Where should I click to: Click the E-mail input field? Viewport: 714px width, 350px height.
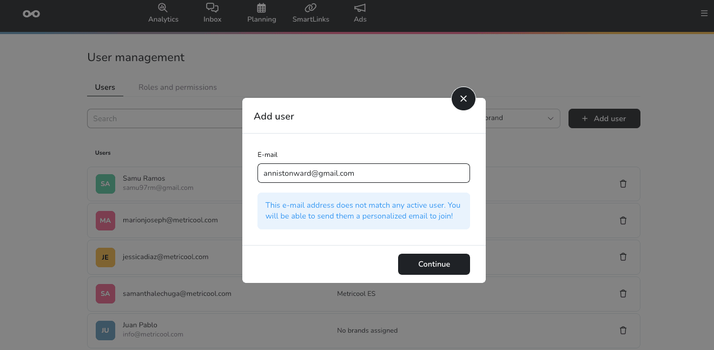[x=363, y=173]
